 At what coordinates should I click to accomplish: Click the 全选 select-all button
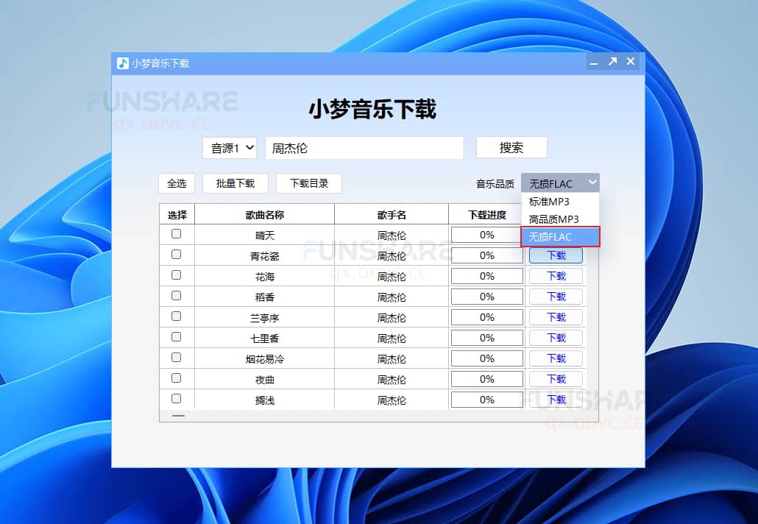pyautogui.click(x=176, y=183)
